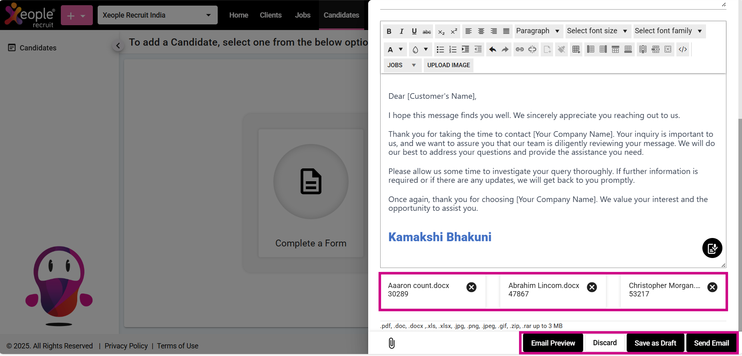
Task: Toggle italic text formatting
Action: pos(401,31)
